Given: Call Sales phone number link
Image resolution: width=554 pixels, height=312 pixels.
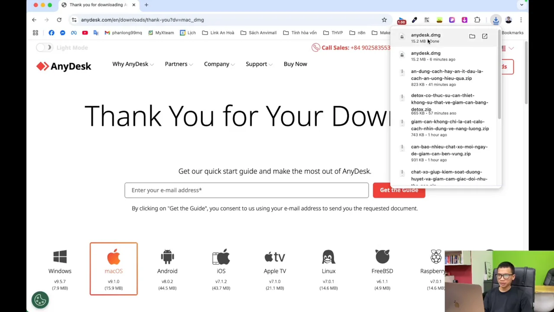Looking at the screenshot, I should tap(351, 48).
